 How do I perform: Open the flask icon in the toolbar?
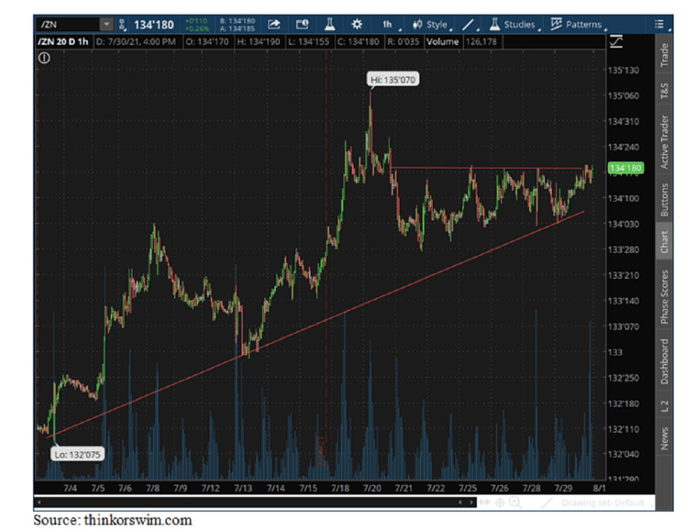[329, 24]
